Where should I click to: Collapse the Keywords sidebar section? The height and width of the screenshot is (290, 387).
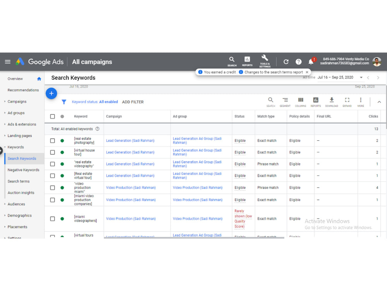click(x=5, y=147)
